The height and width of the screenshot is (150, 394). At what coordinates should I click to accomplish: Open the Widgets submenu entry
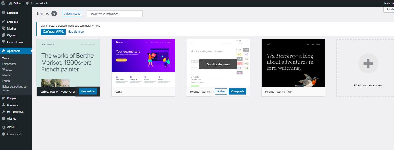tap(7, 69)
